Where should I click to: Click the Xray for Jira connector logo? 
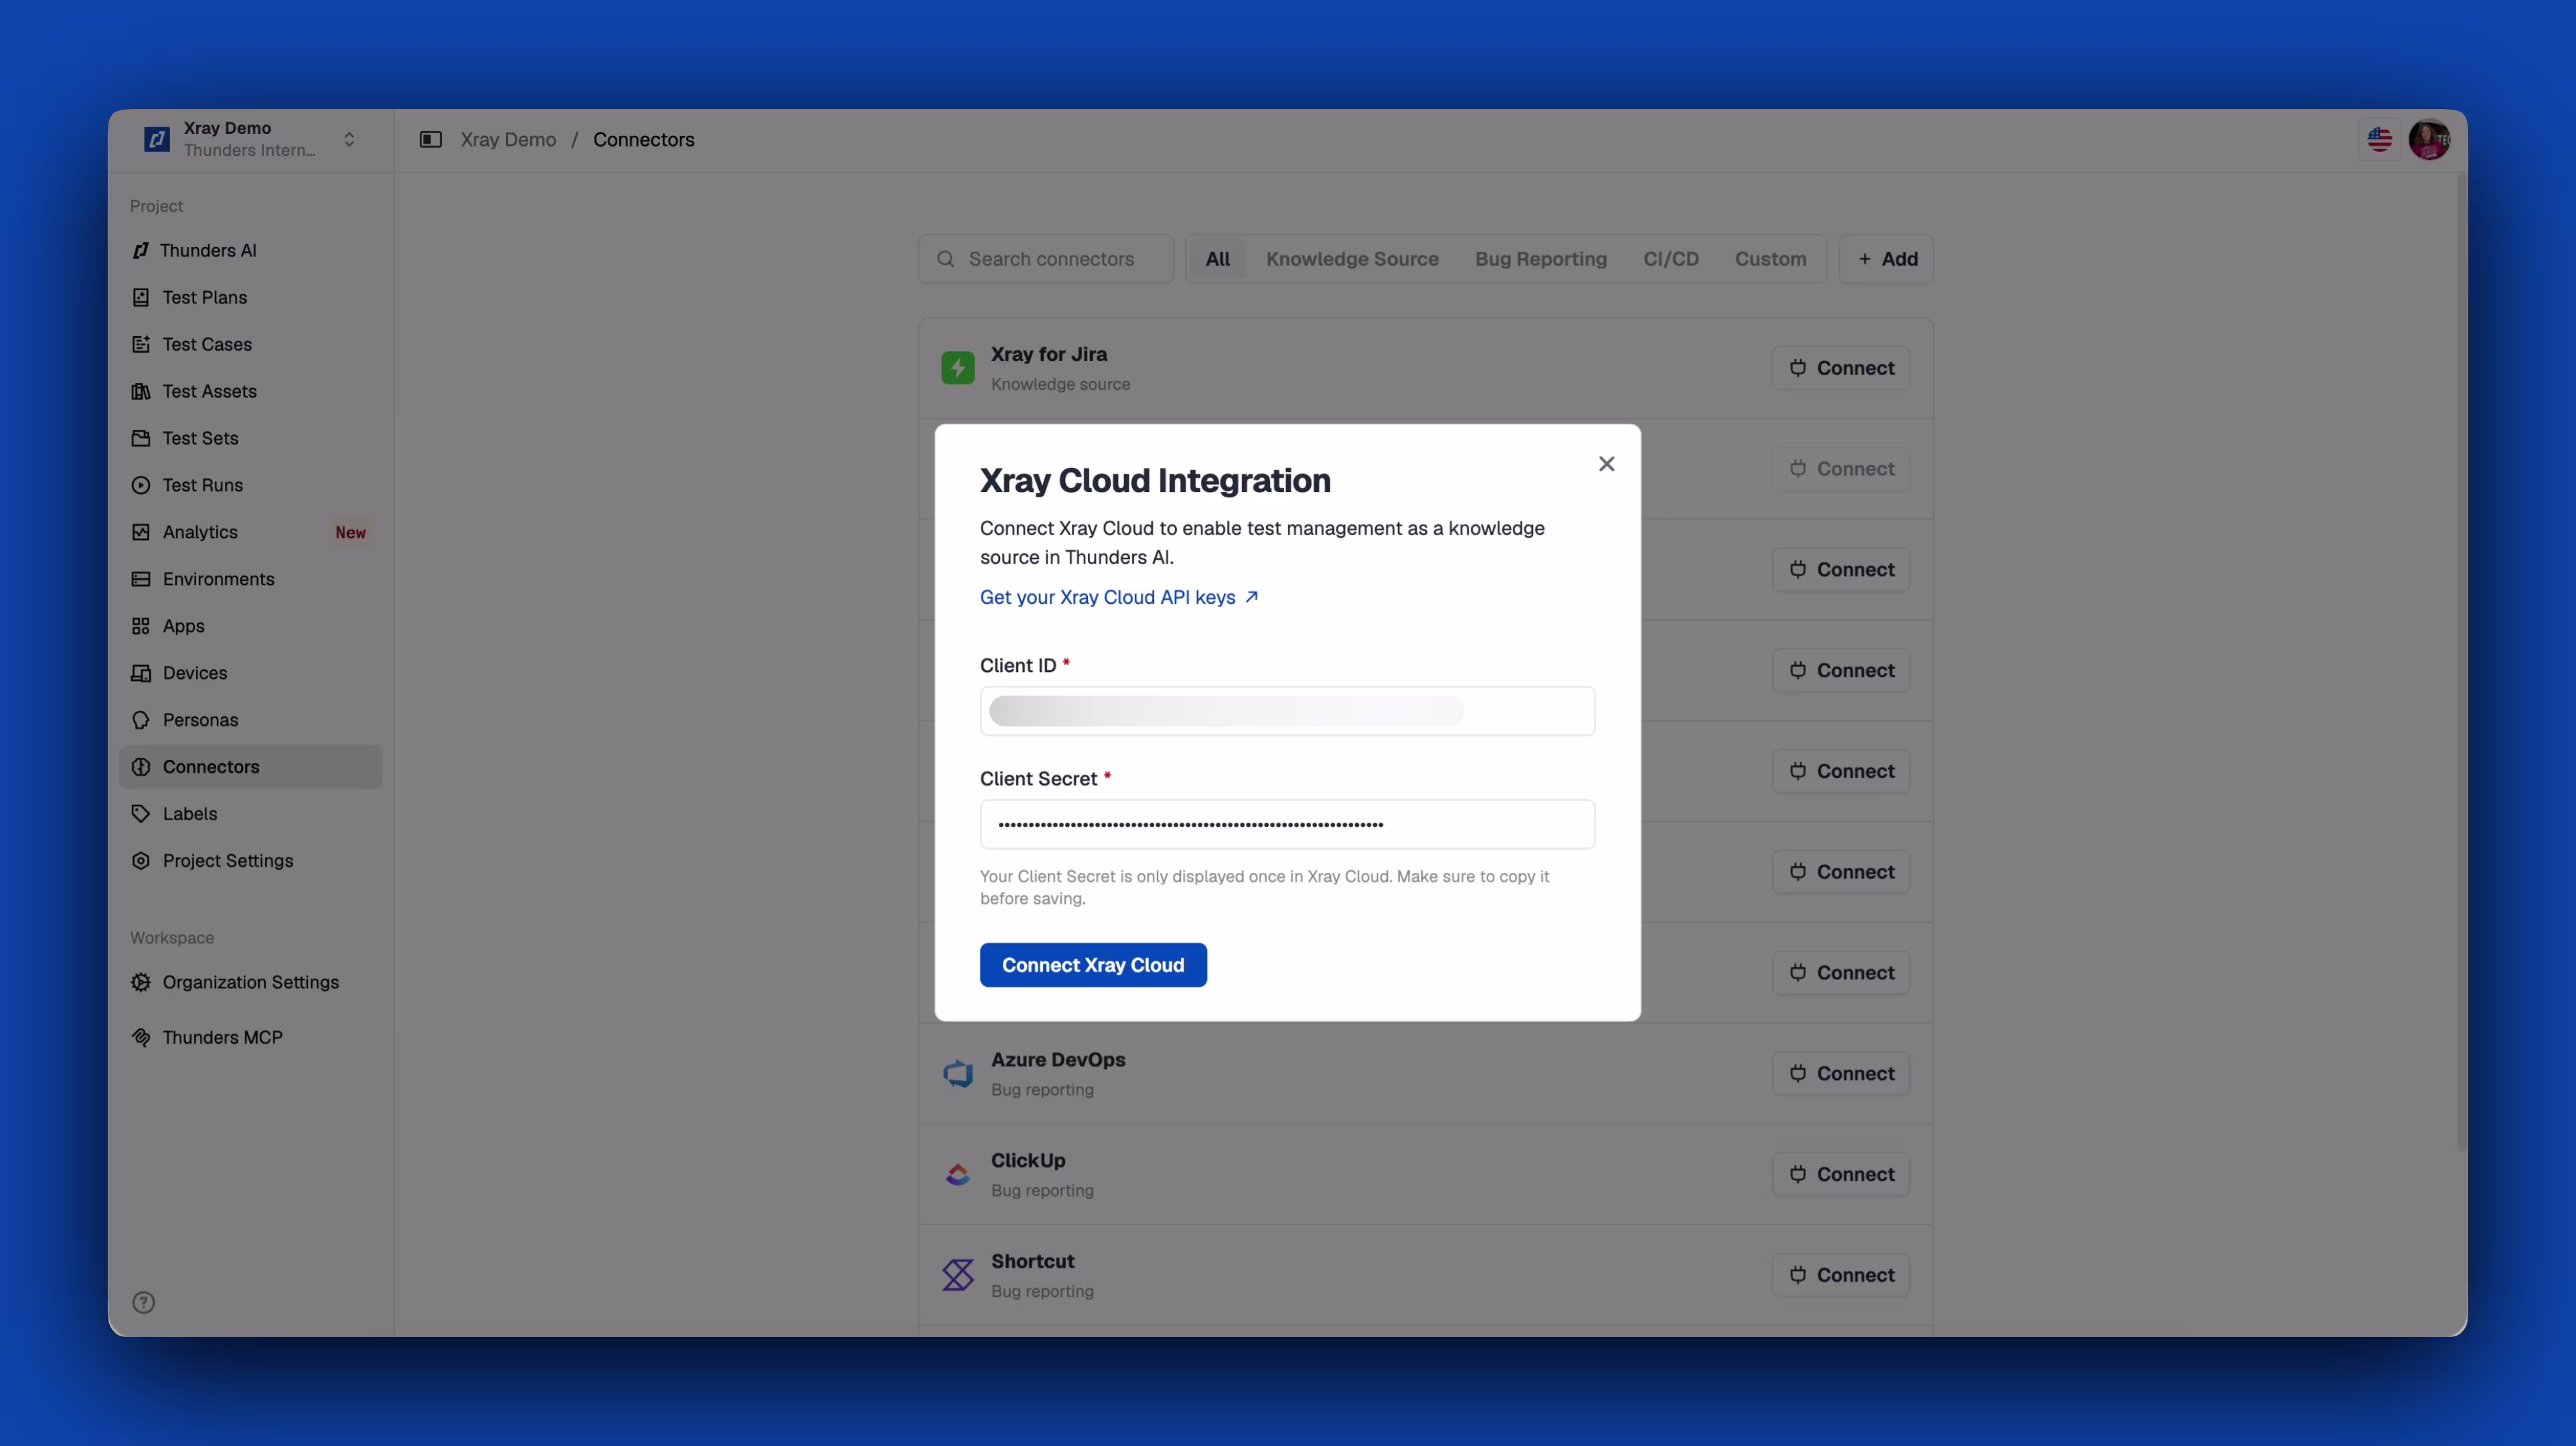[x=957, y=368]
